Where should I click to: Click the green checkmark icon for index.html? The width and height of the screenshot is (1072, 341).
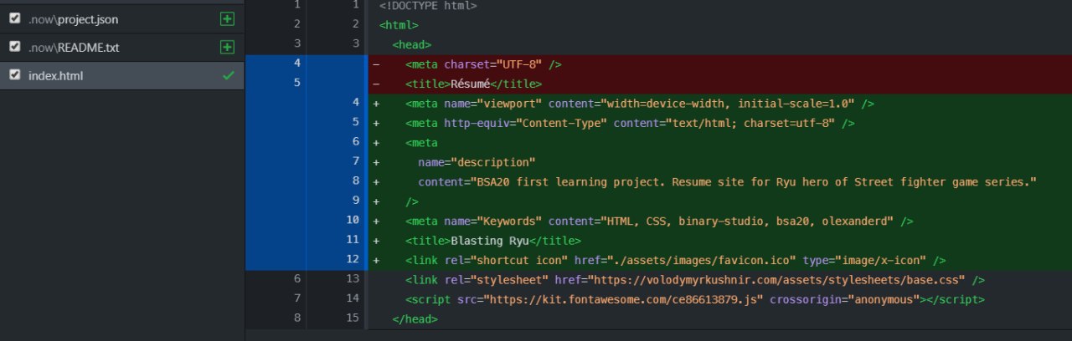228,75
